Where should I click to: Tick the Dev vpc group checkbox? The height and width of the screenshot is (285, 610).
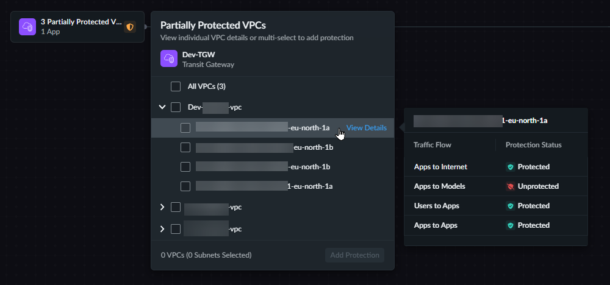(x=176, y=107)
